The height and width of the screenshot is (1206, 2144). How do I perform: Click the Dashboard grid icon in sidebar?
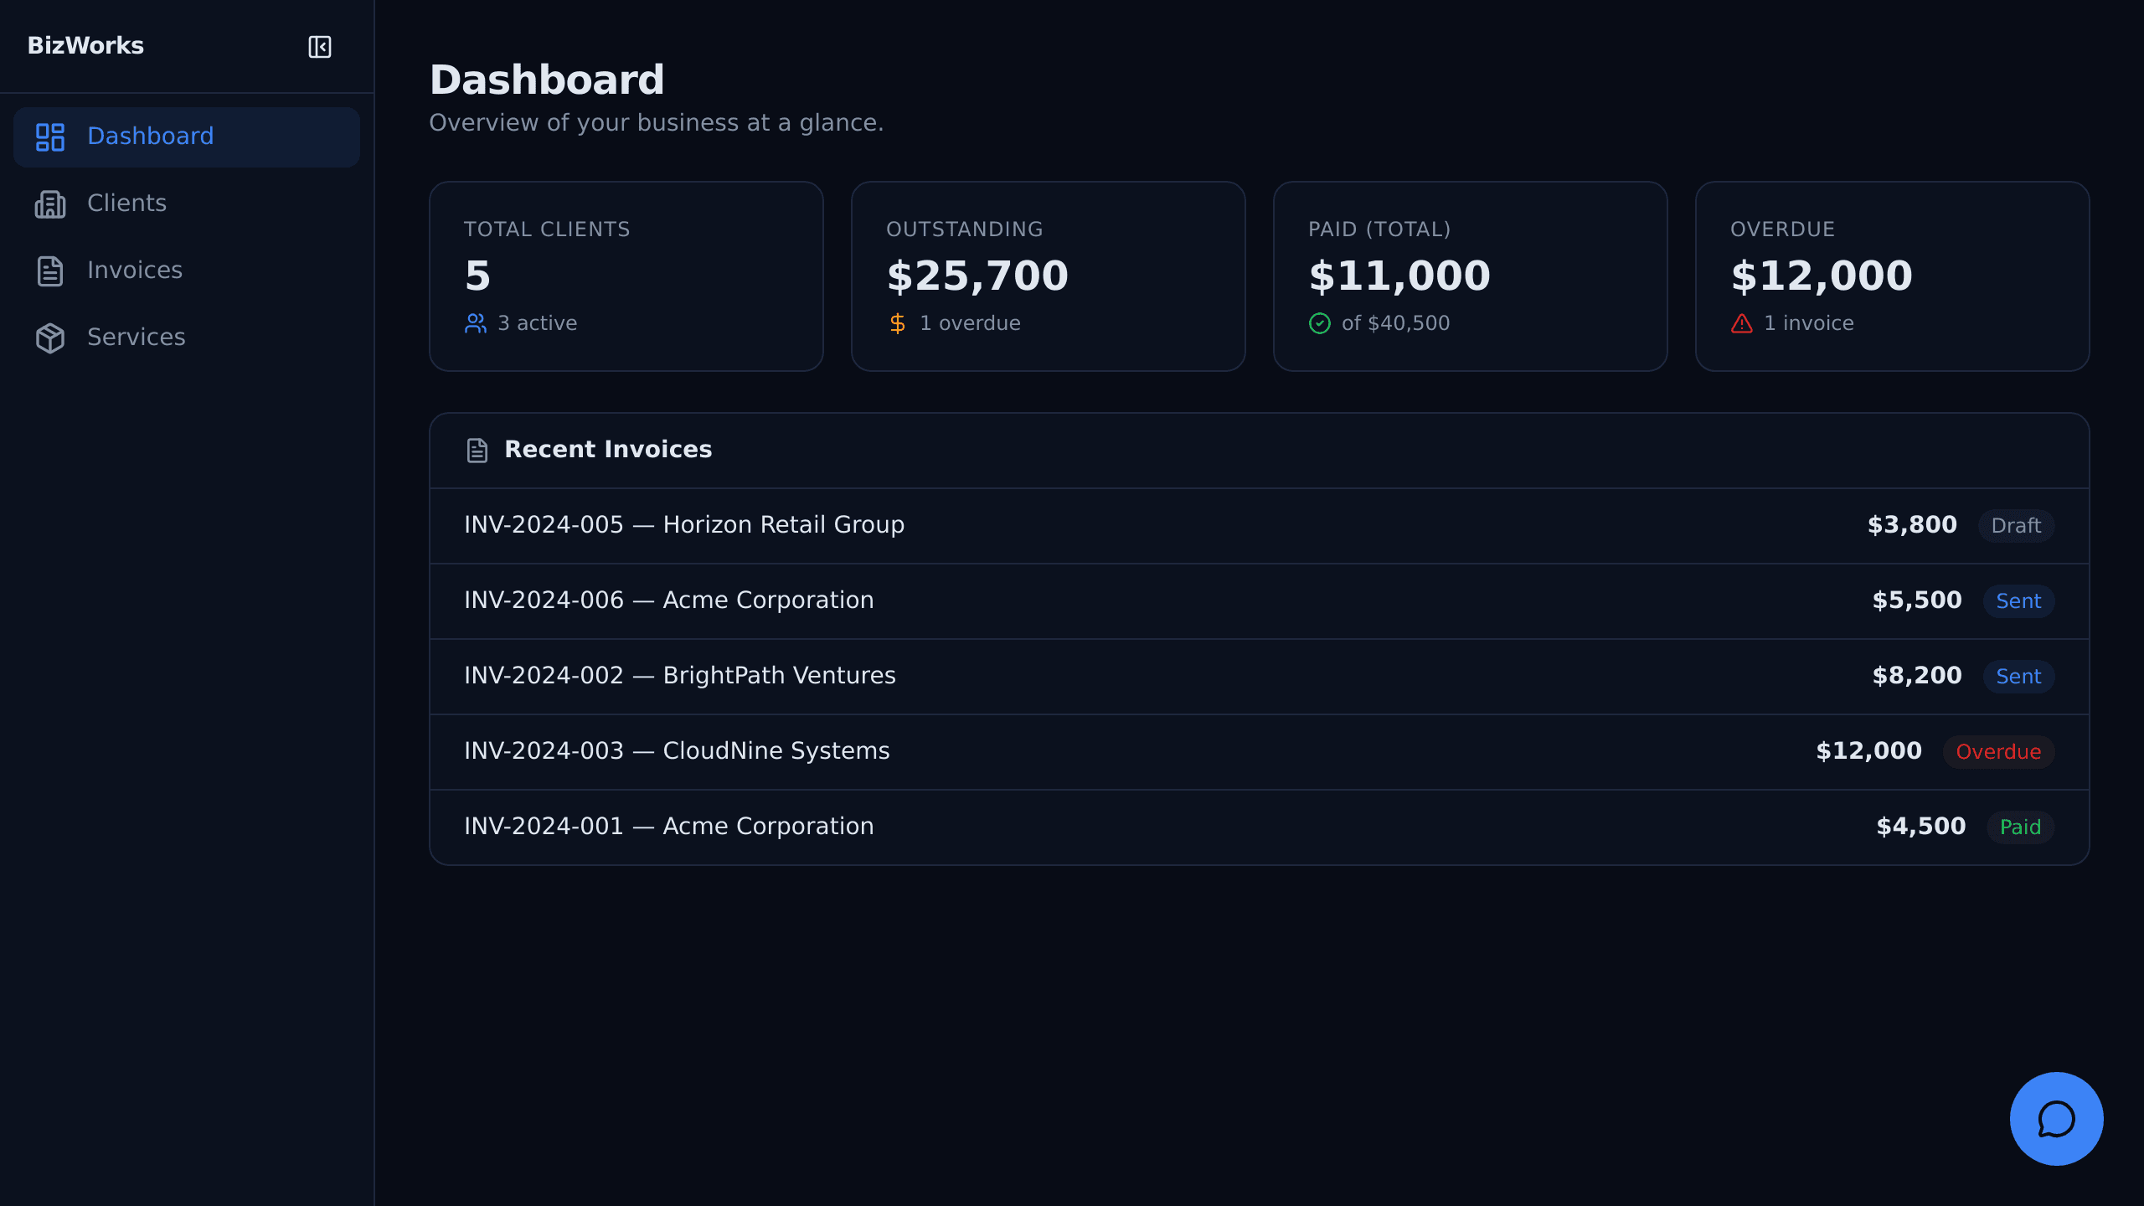click(x=50, y=137)
